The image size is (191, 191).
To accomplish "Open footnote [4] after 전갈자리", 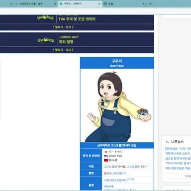I will (132, 179).
